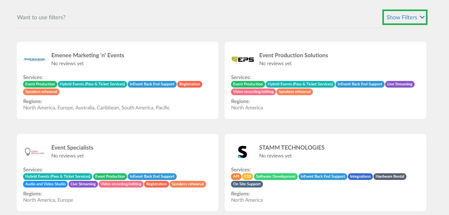Select Registration tag on Event Specialists card

[156, 184]
